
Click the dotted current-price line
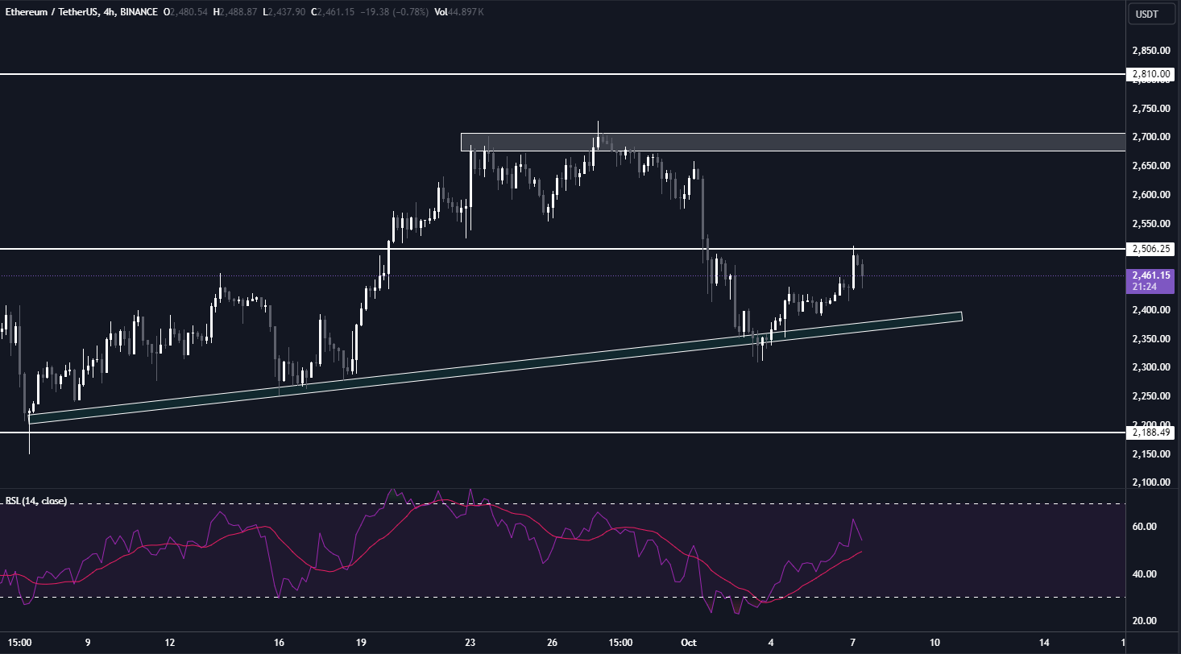(564, 275)
